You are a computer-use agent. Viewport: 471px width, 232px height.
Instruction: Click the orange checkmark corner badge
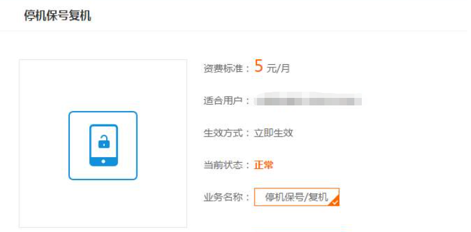click(334, 201)
